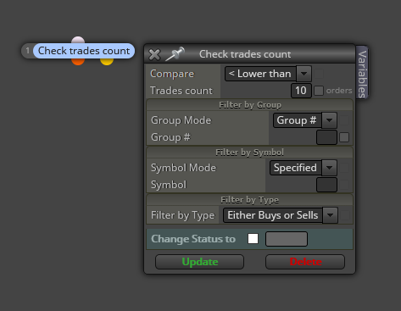
Task: Click the Trades count value field
Action: (x=301, y=91)
